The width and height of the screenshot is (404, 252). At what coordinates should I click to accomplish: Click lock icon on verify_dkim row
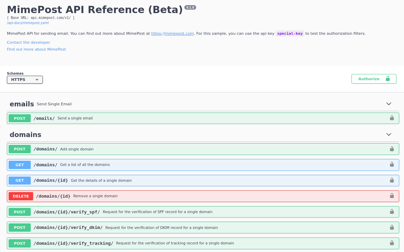coord(392,227)
